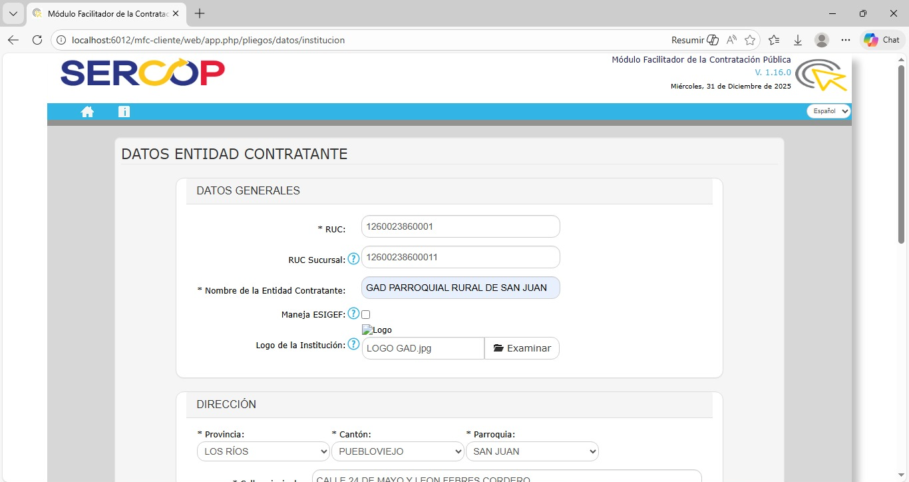Viewport: 909px width, 482px height.
Task: Open a new browser tab
Action: [200, 13]
